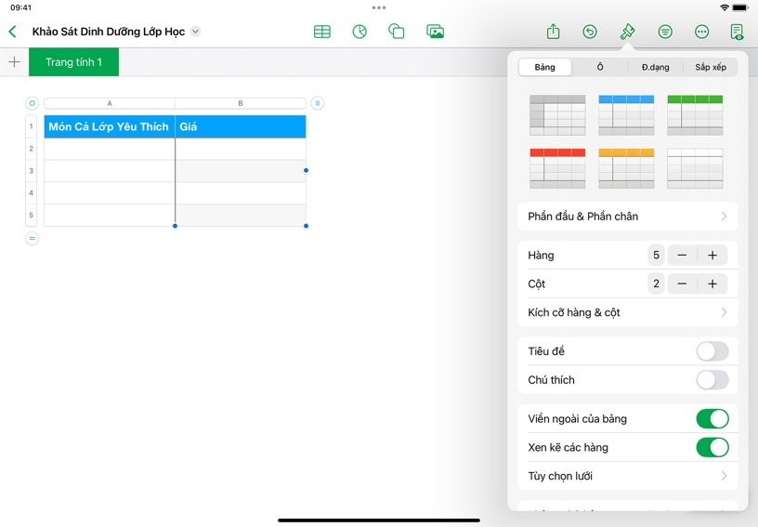Turn on the Chú thích switch

pyautogui.click(x=712, y=380)
